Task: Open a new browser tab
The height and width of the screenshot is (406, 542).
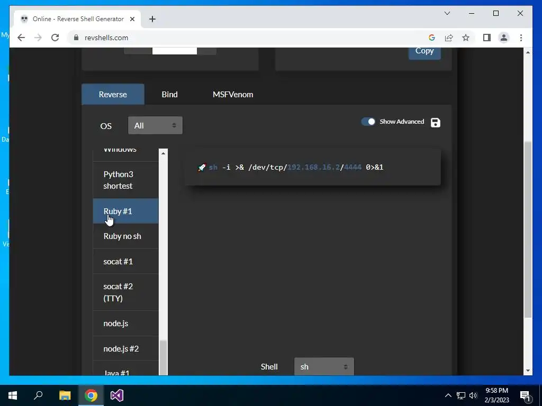Action: pyautogui.click(x=152, y=19)
